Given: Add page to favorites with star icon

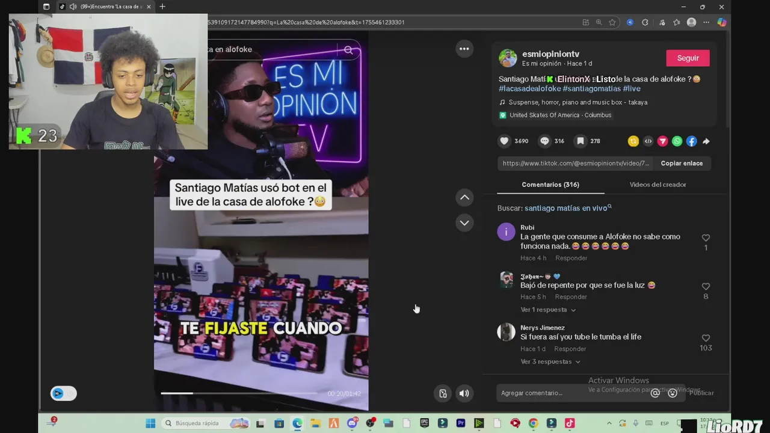Looking at the screenshot, I should click(612, 22).
